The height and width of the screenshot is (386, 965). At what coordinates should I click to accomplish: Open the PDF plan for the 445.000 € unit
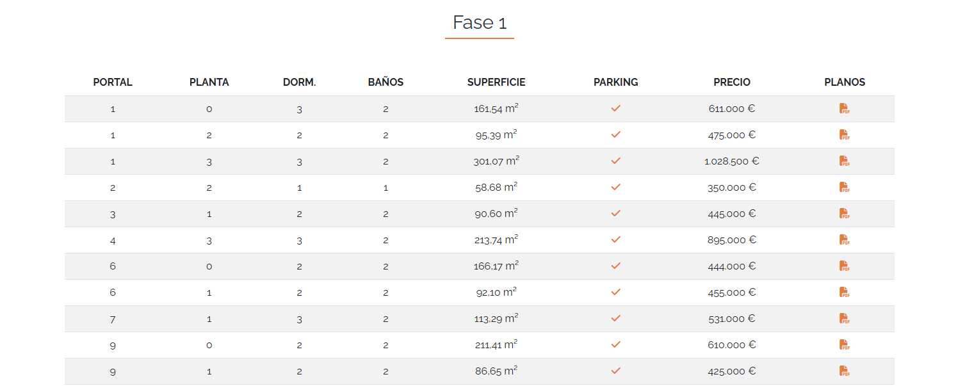coord(844,214)
